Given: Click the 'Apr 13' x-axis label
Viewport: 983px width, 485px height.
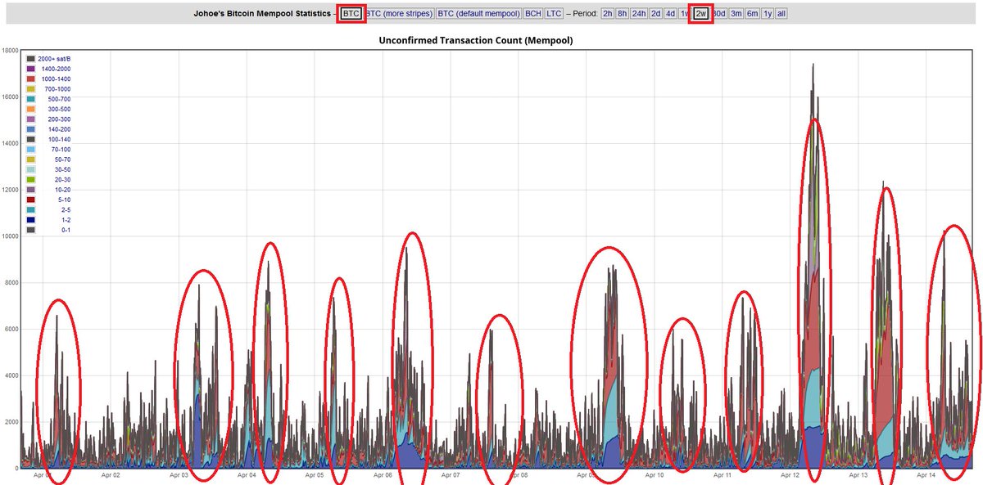Looking at the screenshot, I should pos(858,475).
